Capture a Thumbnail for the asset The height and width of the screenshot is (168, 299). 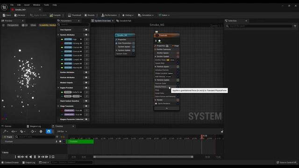(x=74, y=15)
